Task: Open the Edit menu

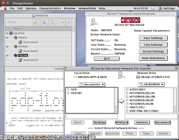Action: 20,8
